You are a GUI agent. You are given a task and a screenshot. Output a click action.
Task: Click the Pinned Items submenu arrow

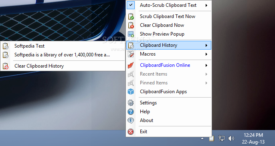coord(206,83)
